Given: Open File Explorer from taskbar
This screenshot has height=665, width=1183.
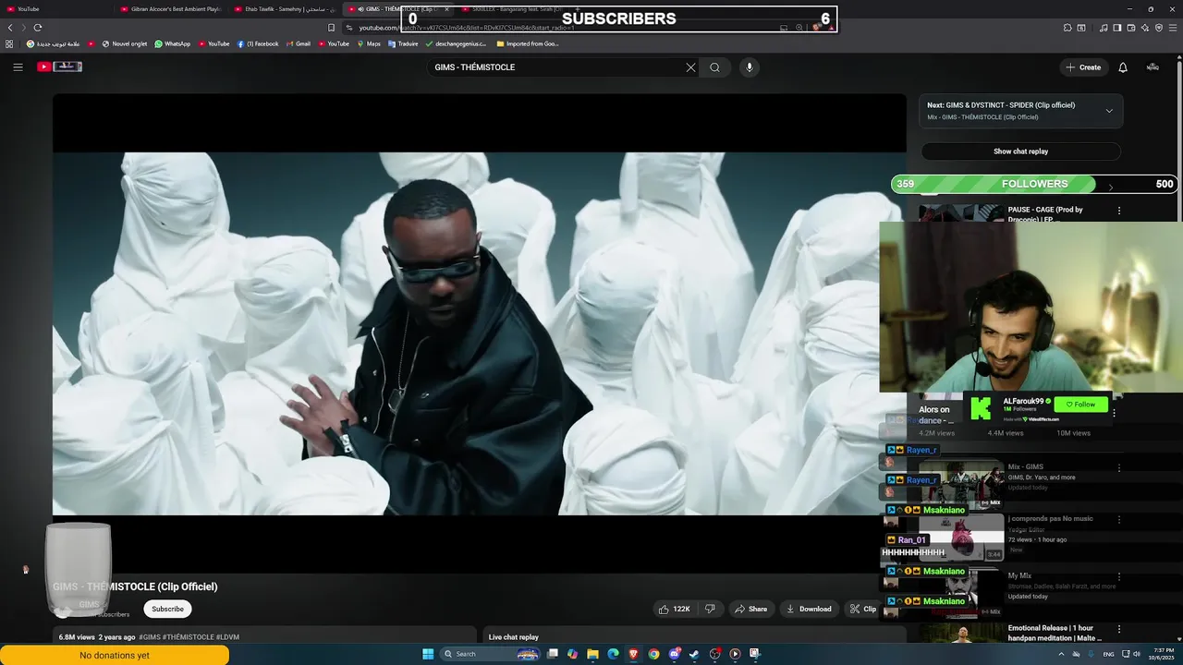Looking at the screenshot, I should 592,654.
